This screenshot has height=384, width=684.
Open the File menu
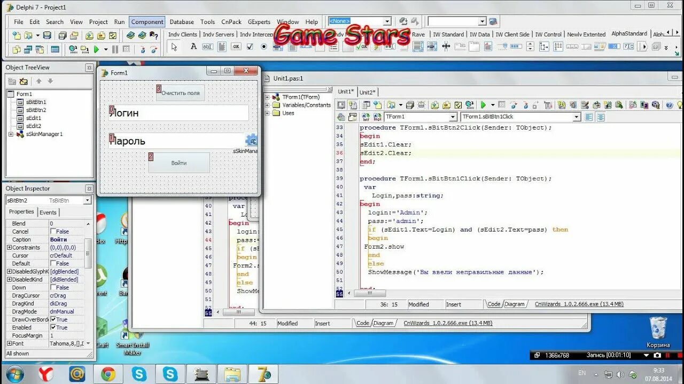tap(19, 22)
